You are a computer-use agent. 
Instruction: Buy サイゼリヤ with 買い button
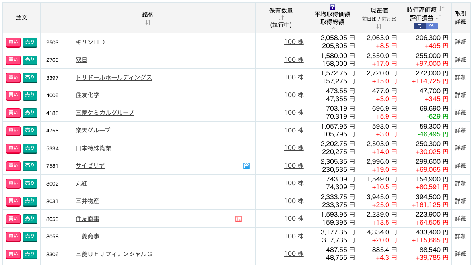click(13, 165)
